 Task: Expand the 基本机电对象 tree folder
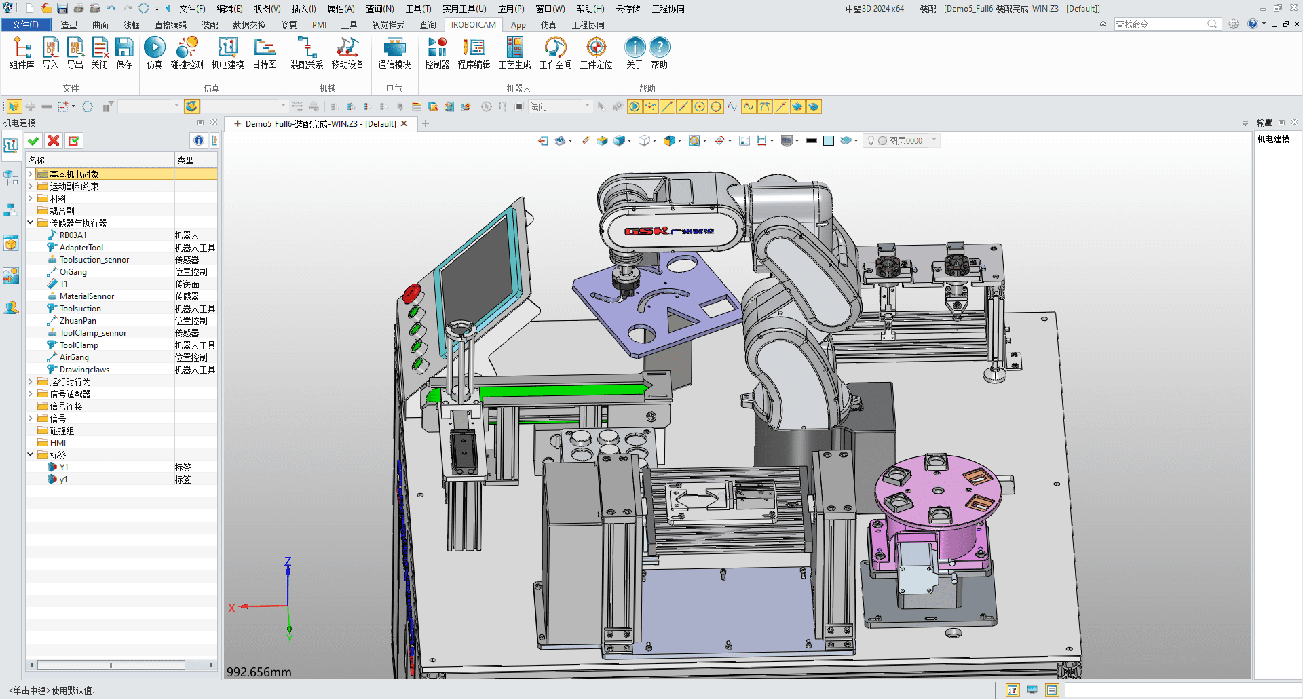pos(31,174)
